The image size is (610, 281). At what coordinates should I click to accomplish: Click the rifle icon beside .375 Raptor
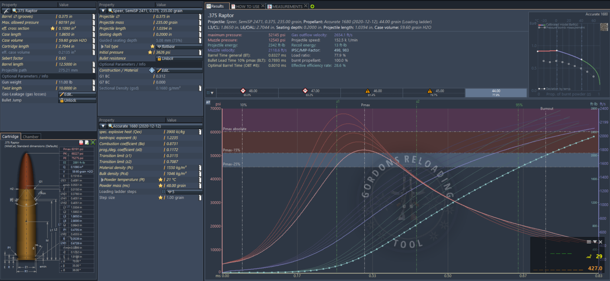(6, 11)
